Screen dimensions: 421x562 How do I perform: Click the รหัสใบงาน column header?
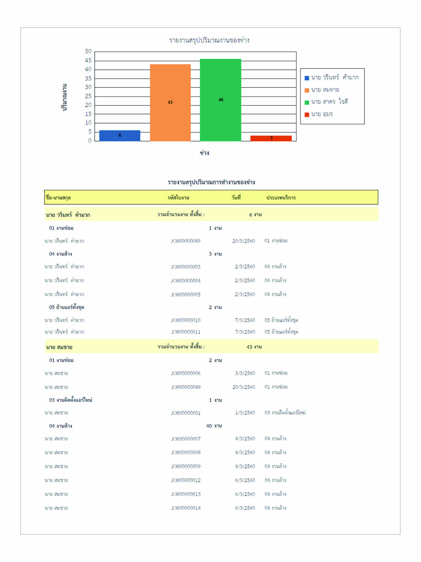[x=178, y=198]
